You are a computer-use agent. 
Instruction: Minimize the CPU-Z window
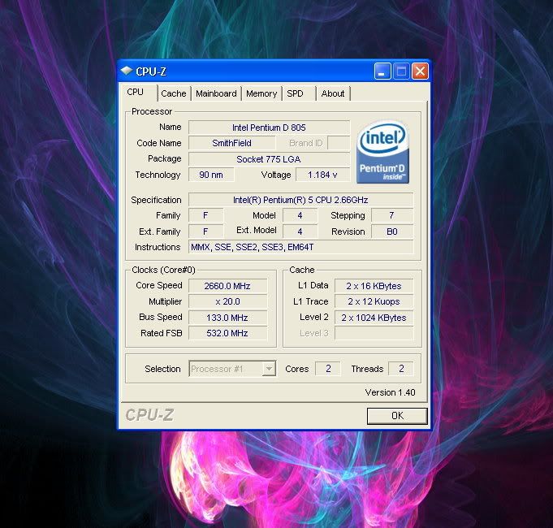pyautogui.click(x=382, y=71)
